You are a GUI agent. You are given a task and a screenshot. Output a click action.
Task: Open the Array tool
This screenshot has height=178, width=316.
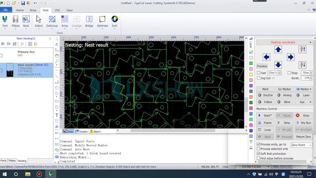[65, 22]
